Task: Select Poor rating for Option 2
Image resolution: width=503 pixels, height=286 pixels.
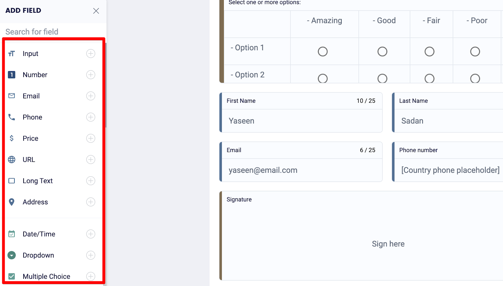Action: pos(475,79)
